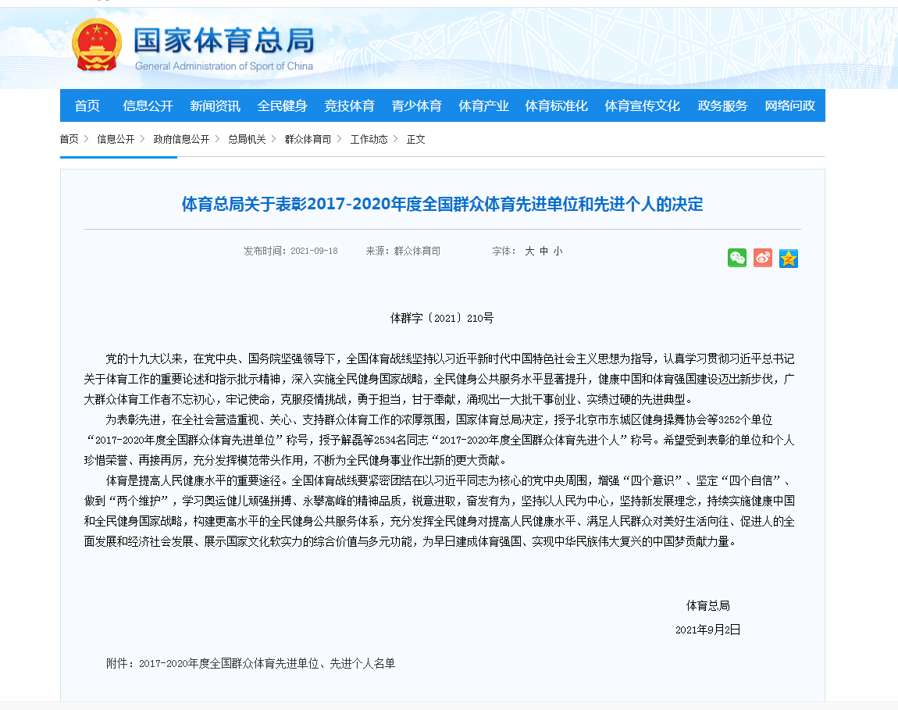Share article via the Weibo icon
This screenshot has width=898, height=710.
click(763, 258)
